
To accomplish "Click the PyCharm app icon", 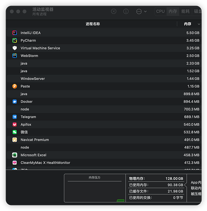I will (x=15, y=41).
